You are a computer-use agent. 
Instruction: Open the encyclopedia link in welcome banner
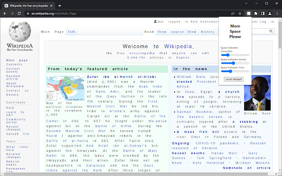pos(142,53)
